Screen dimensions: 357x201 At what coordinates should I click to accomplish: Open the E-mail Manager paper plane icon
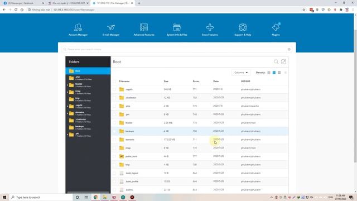(111, 27)
